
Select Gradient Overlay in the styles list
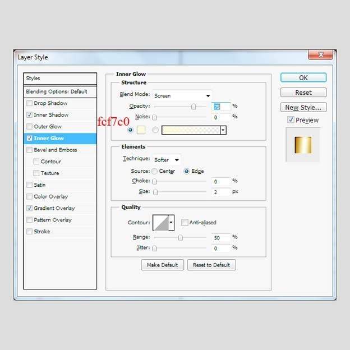(x=54, y=208)
